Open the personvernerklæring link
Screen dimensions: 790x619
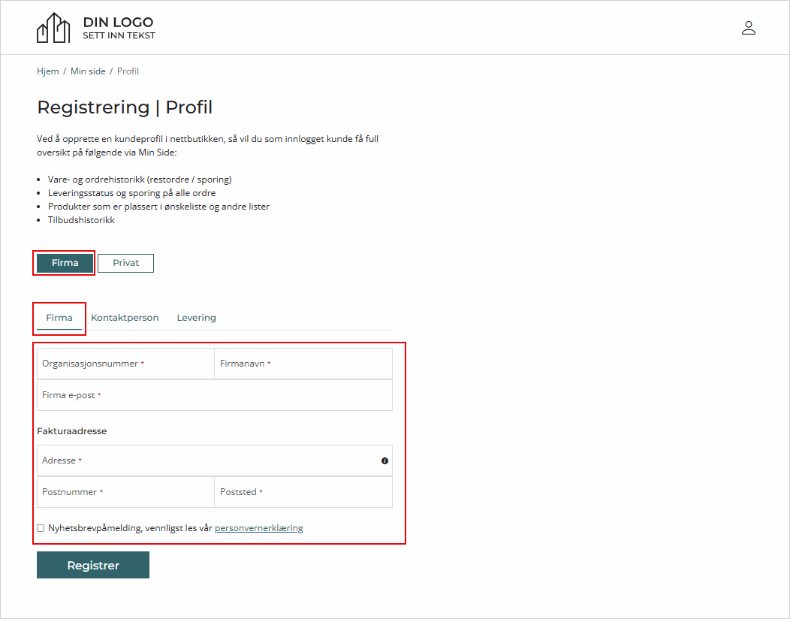[258, 528]
